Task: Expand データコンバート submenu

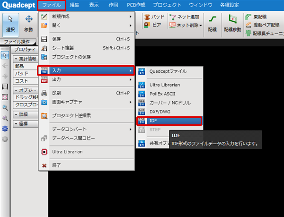Action: [87, 129]
